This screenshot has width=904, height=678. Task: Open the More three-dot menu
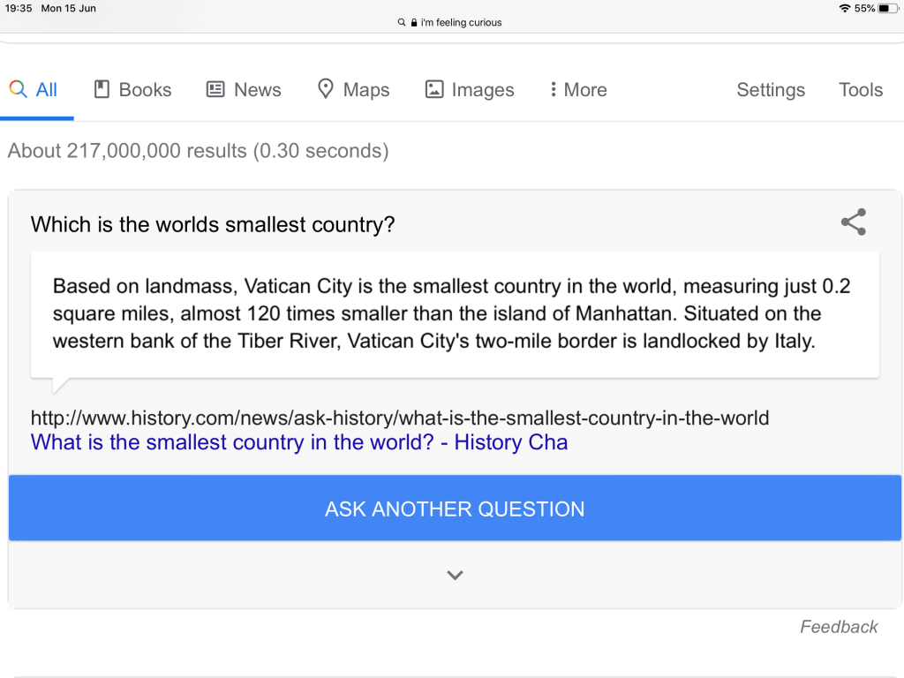pyautogui.click(x=577, y=89)
